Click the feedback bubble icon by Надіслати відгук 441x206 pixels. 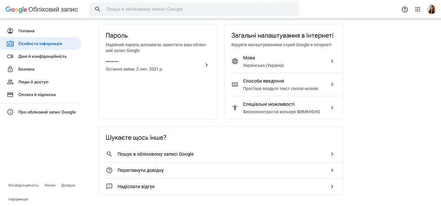[109, 186]
